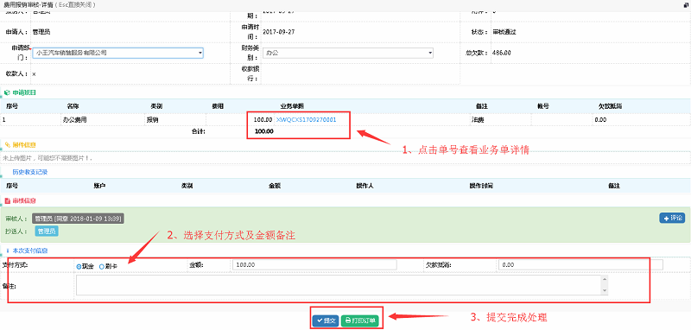Click the grey 审核人 管理员 approval tag
Viewport: 691px width, 330px height.
click(x=78, y=219)
